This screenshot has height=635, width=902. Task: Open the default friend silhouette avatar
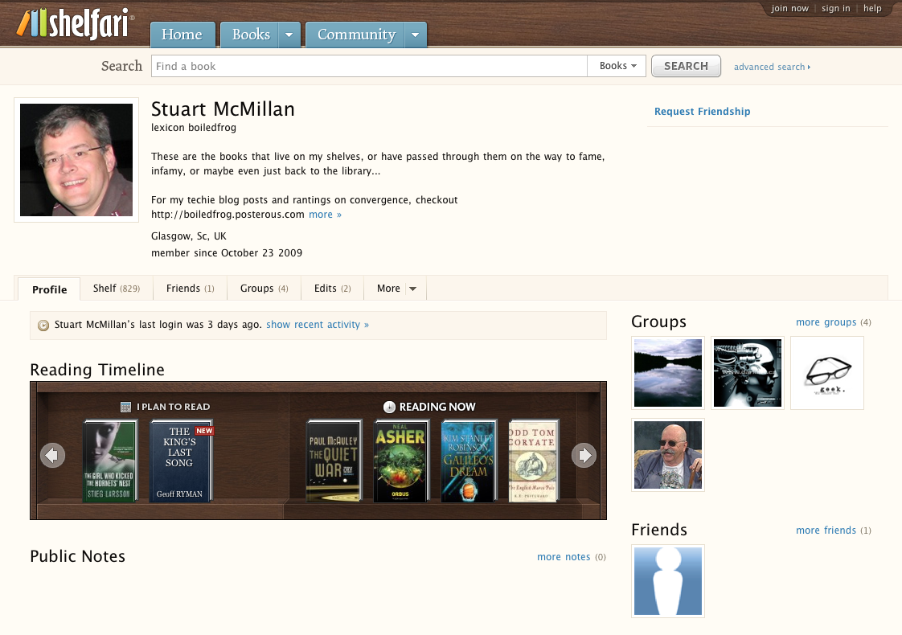(x=668, y=581)
